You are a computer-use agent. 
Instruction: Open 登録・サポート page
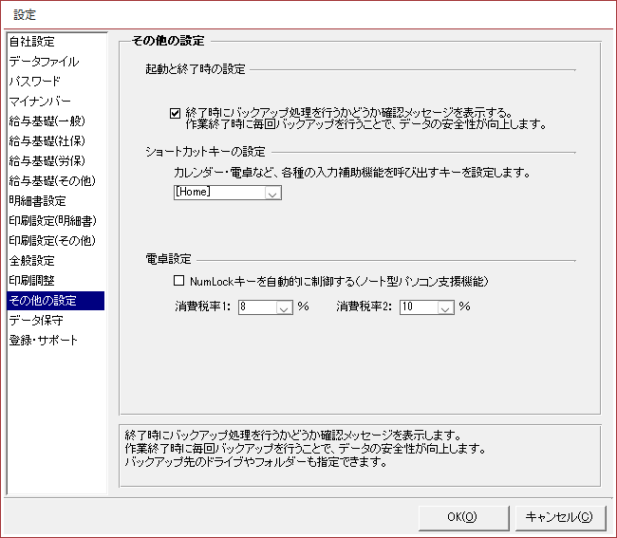[x=44, y=341]
